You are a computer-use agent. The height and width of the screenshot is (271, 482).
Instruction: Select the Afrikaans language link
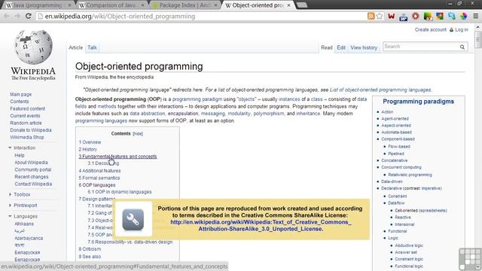(24, 224)
